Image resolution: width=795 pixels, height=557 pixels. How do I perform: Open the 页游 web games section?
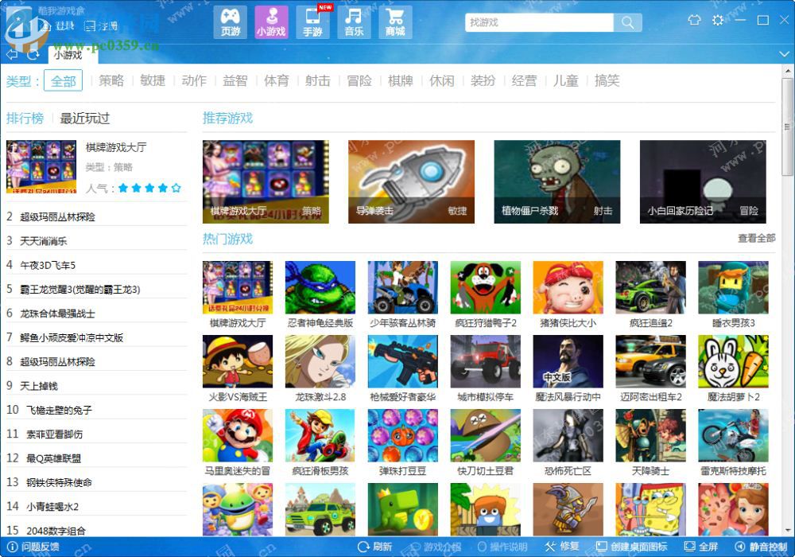[231, 22]
